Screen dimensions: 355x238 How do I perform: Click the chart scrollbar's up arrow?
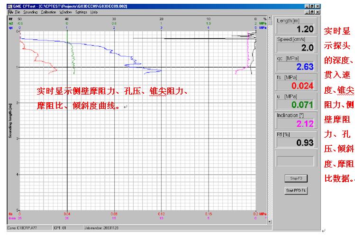pyautogui.click(x=270, y=18)
